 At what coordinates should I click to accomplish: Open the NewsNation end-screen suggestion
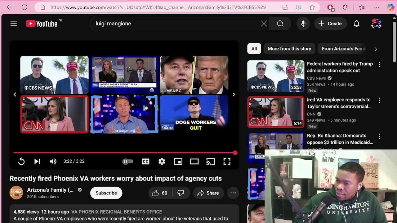click(x=124, y=114)
